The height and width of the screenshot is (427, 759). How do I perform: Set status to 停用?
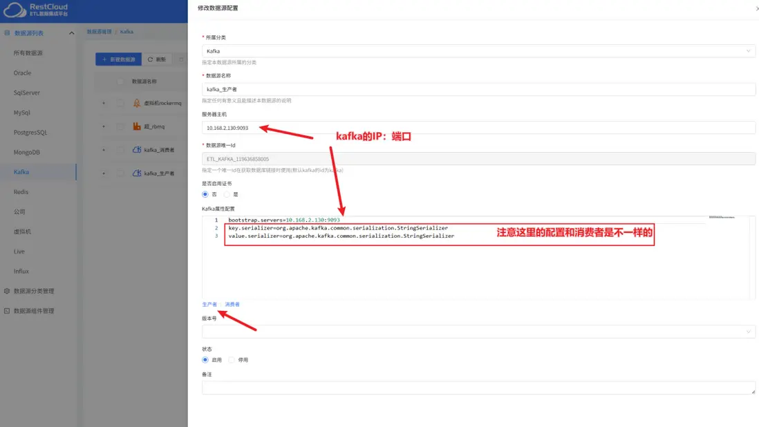tap(232, 360)
